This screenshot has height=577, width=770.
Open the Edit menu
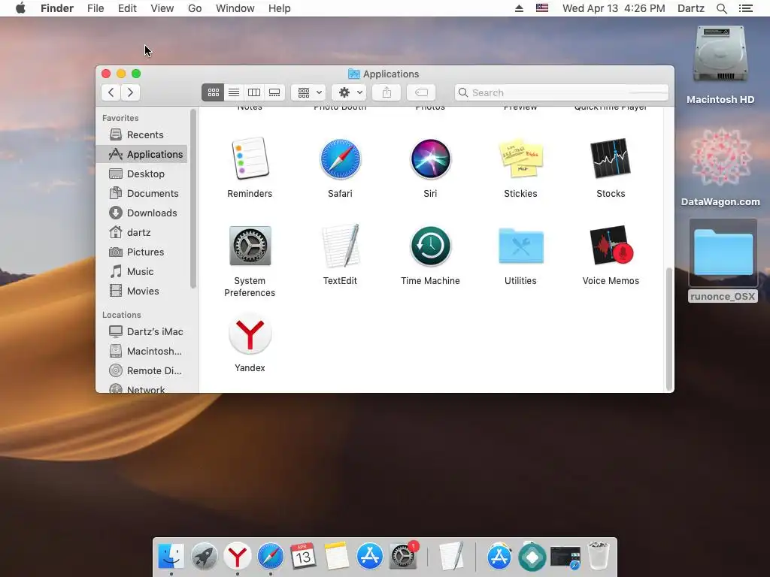[x=127, y=8]
